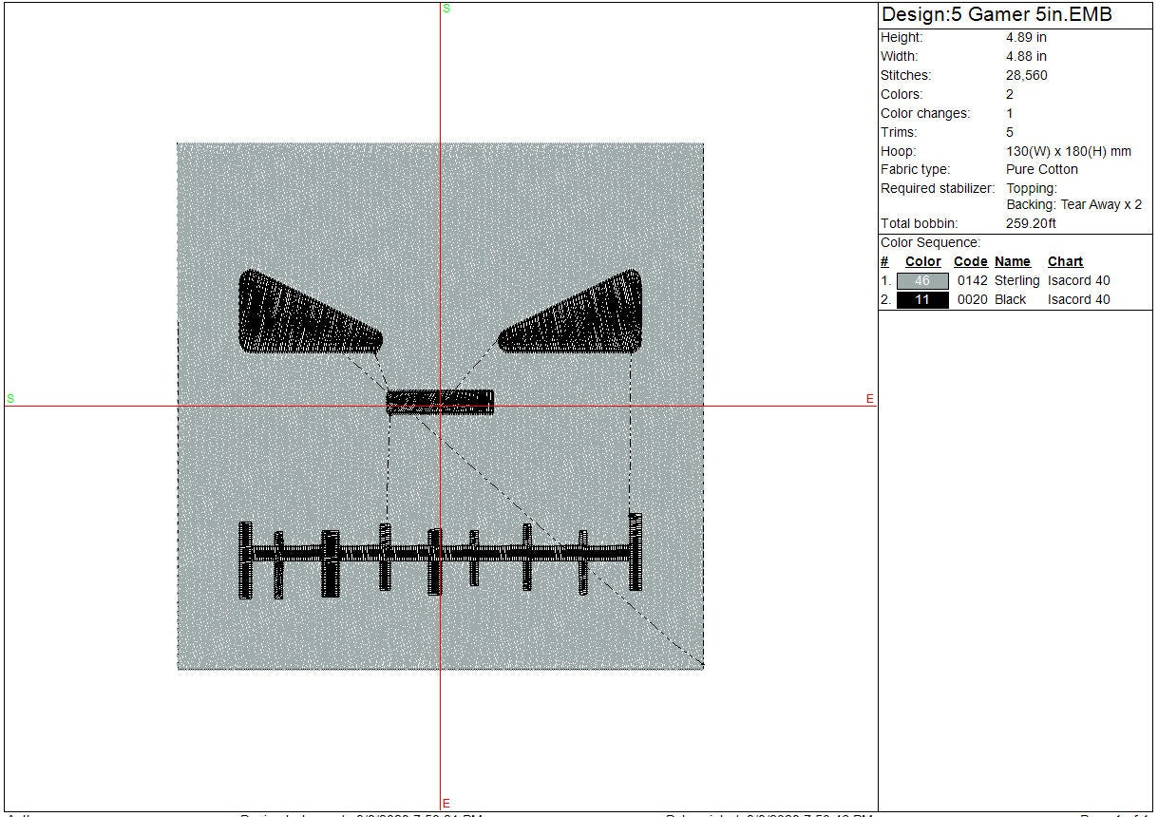The height and width of the screenshot is (817, 1158).
Task: Click the red E marker at bottom
Action: tap(446, 804)
